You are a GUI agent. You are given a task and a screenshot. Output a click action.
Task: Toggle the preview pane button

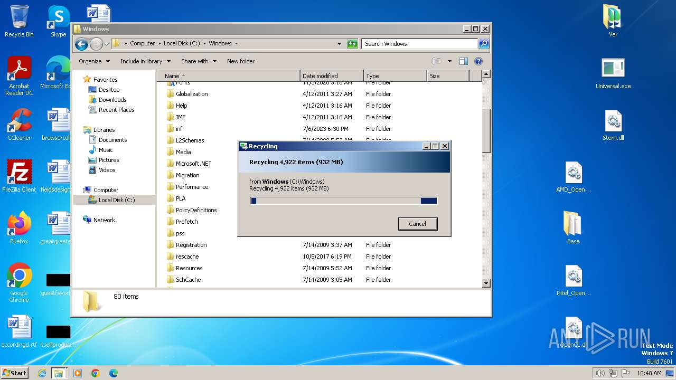[x=463, y=61]
